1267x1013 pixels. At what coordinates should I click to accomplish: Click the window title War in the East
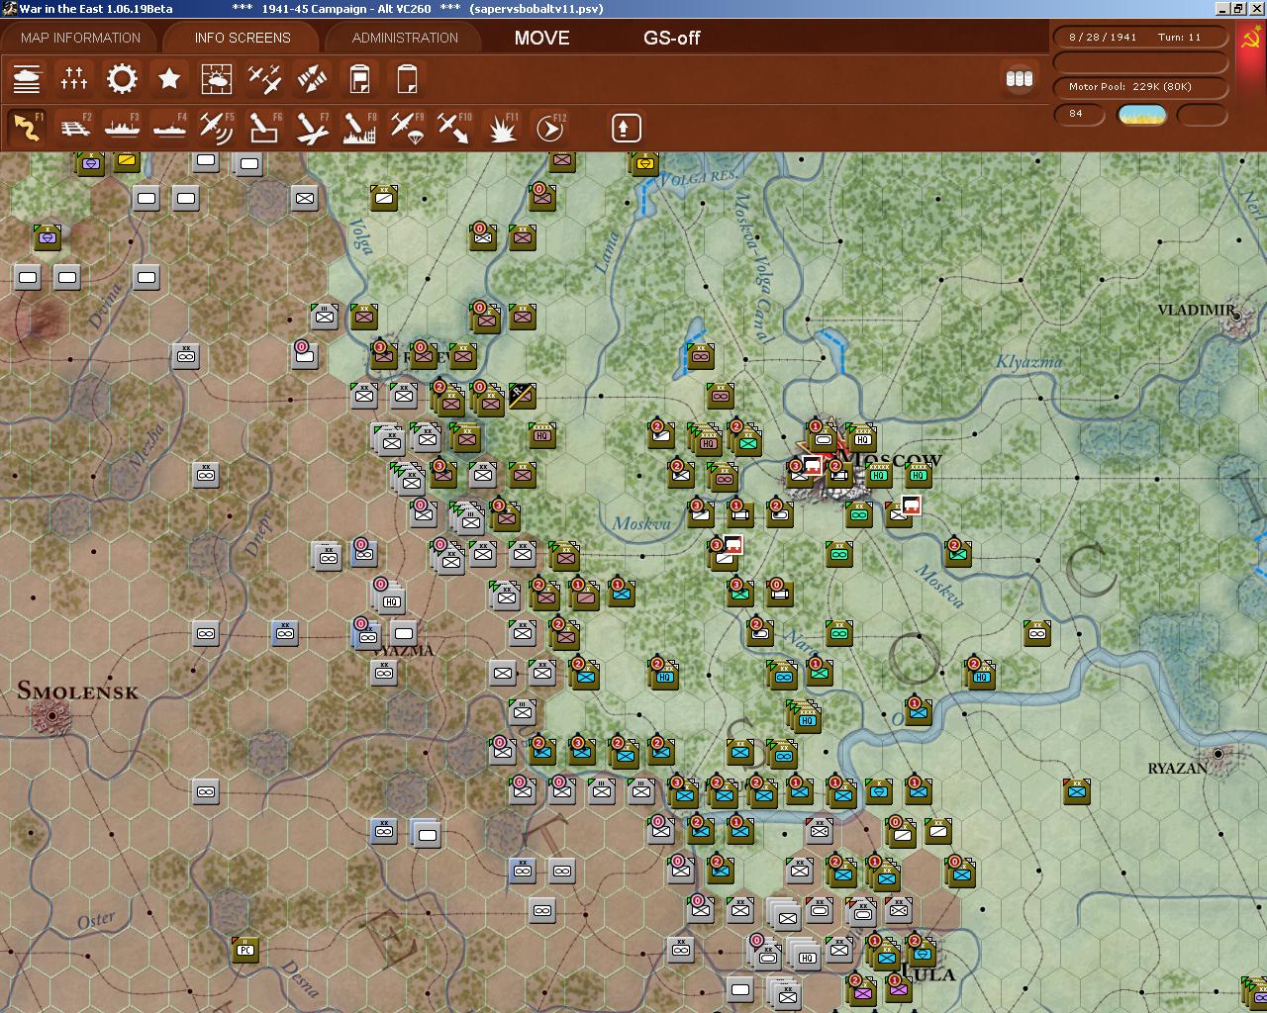95,9
